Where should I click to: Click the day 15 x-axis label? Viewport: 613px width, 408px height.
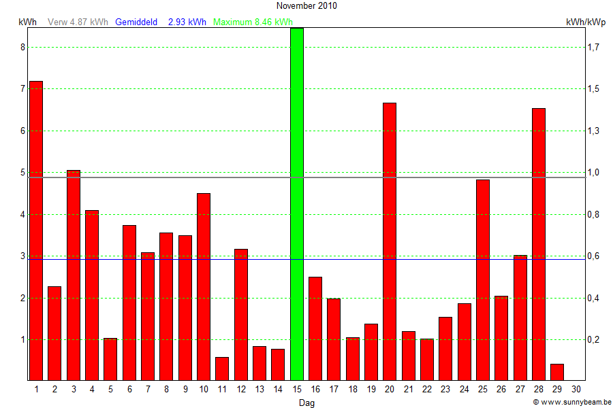[x=297, y=390]
